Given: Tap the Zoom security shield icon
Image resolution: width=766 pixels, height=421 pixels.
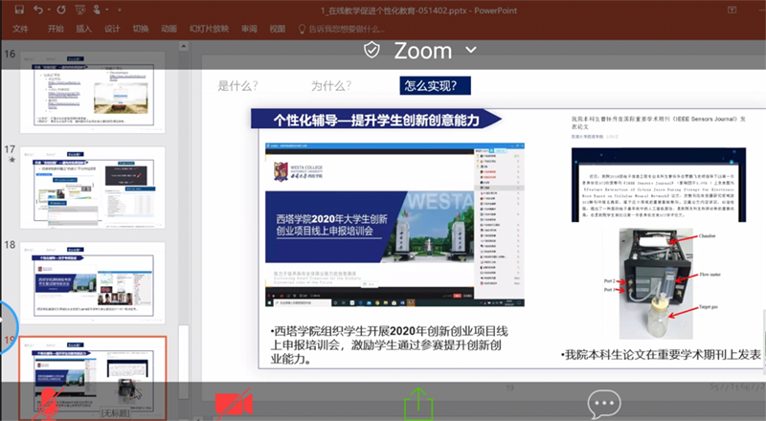Looking at the screenshot, I should (x=373, y=50).
